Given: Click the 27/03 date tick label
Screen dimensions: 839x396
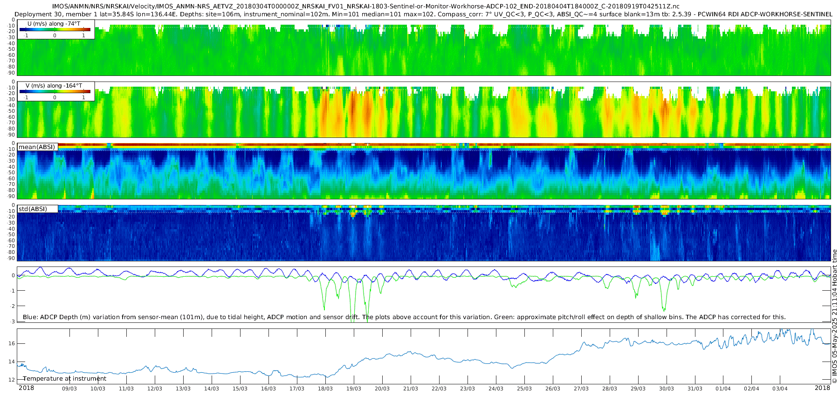Looking at the screenshot, I should pos(581,389).
